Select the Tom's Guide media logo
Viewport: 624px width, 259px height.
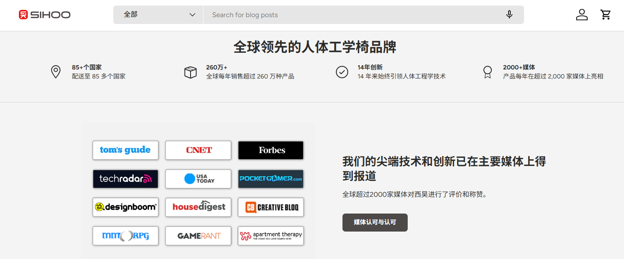125,150
